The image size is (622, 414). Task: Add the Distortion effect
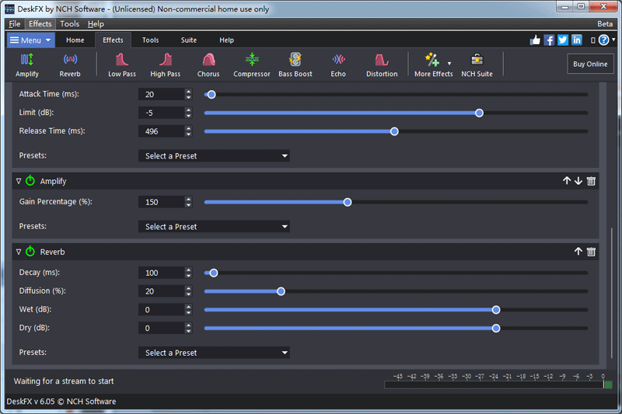(382, 65)
